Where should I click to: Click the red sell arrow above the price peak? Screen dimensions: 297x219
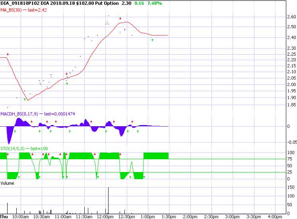tap(120, 18)
